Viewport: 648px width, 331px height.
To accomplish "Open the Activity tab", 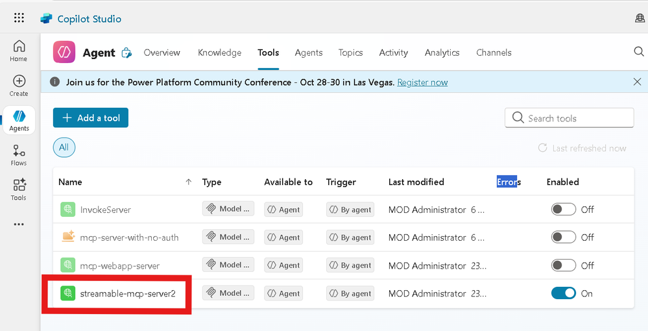I will pos(394,53).
